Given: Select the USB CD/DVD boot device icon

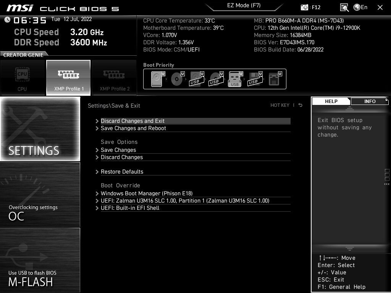Looking at the screenshot, I should click(x=216, y=79).
